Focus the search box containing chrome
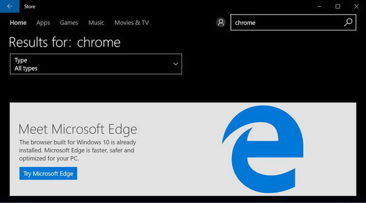The image size is (366, 203). tap(293, 22)
